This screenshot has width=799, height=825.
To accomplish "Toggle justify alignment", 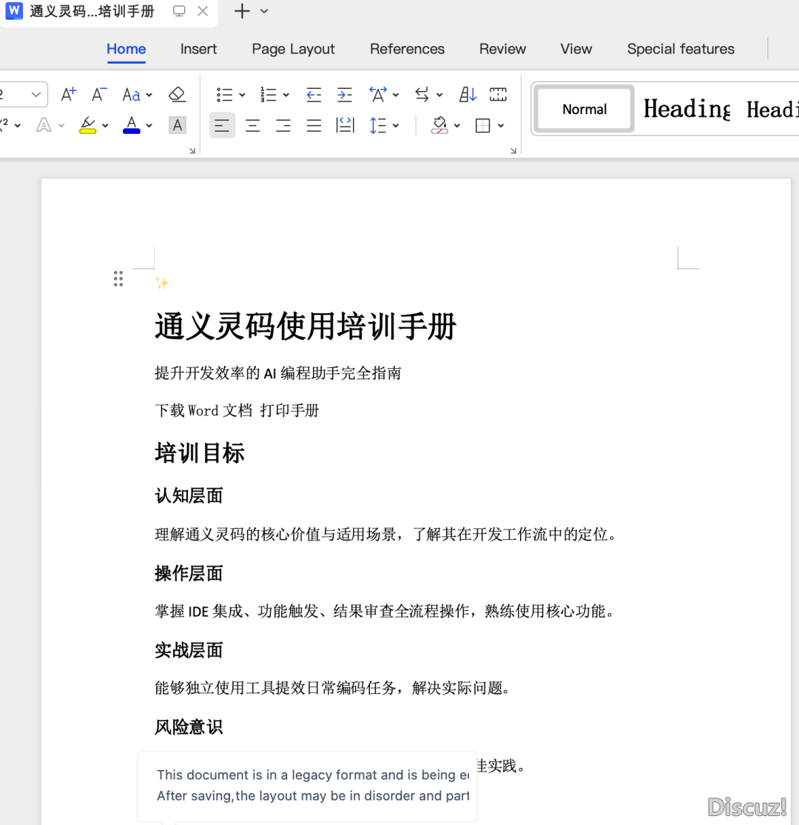I will (x=314, y=125).
